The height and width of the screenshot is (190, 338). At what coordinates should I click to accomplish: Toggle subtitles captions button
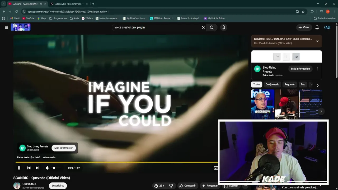216,168
